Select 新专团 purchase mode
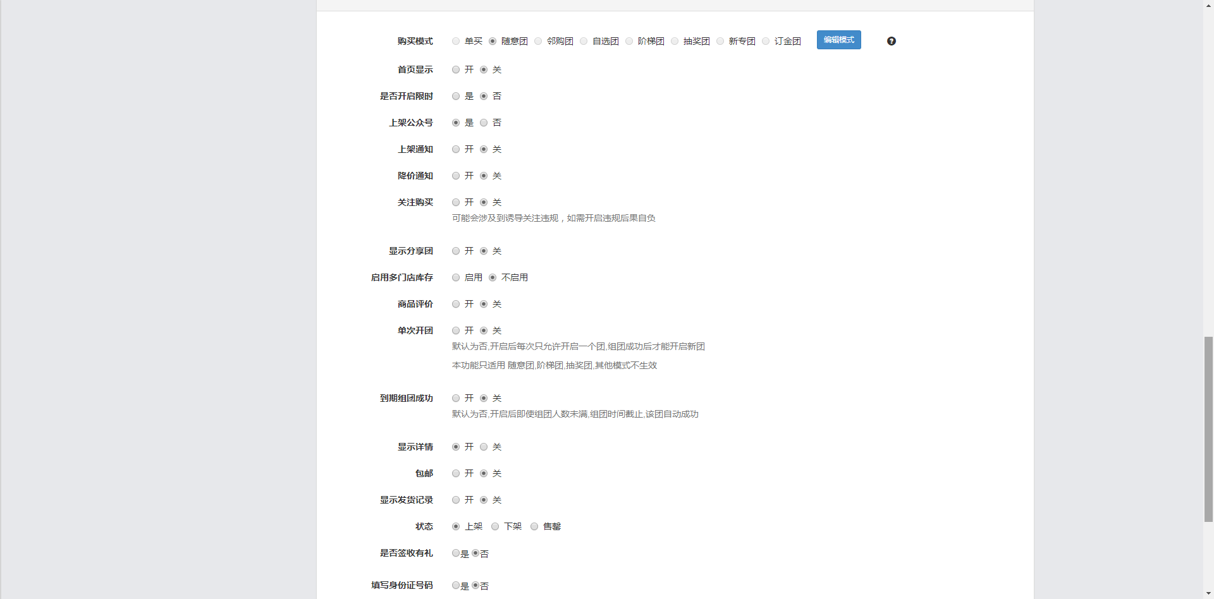Viewport: 1214px width, 599px height. 720,41
